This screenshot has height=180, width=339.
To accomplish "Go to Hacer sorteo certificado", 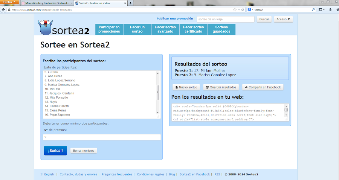I will point(194,29).
